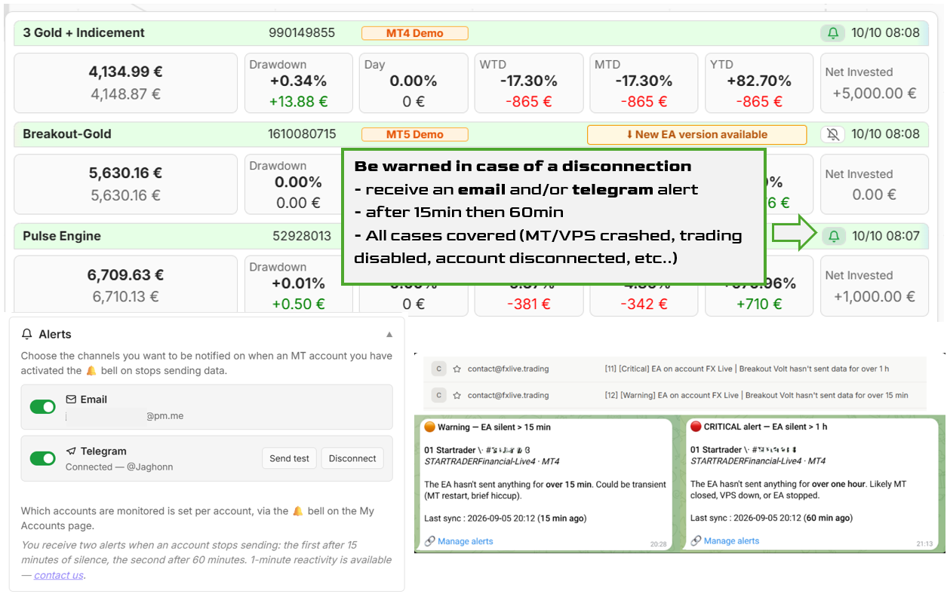
Task: Enable the muted bell on Breakout-Gold account
Action: (x=833, y=134)
